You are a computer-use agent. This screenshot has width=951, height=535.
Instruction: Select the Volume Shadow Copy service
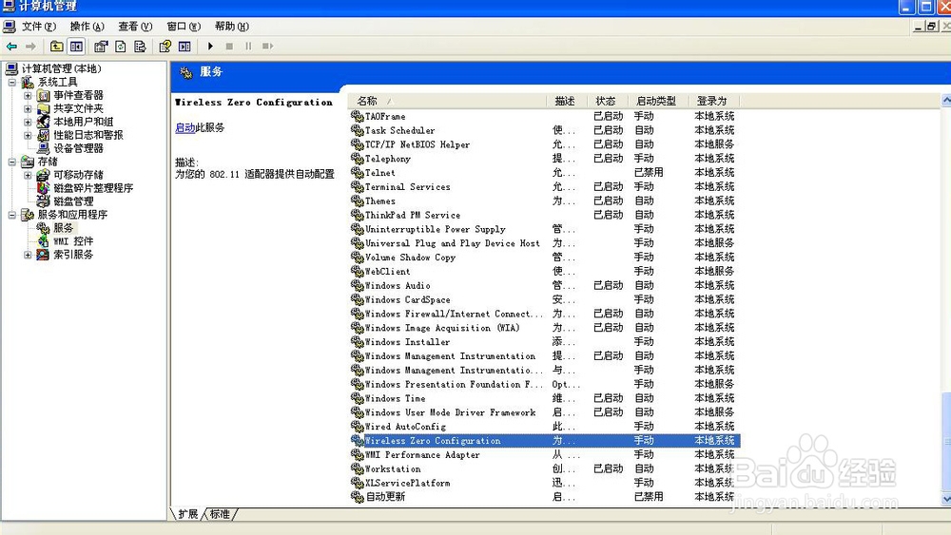click(x=410, y=258)
